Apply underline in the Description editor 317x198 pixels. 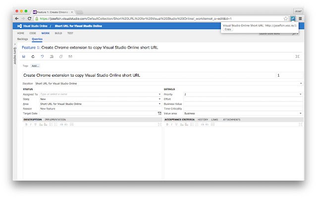point(35,124)
